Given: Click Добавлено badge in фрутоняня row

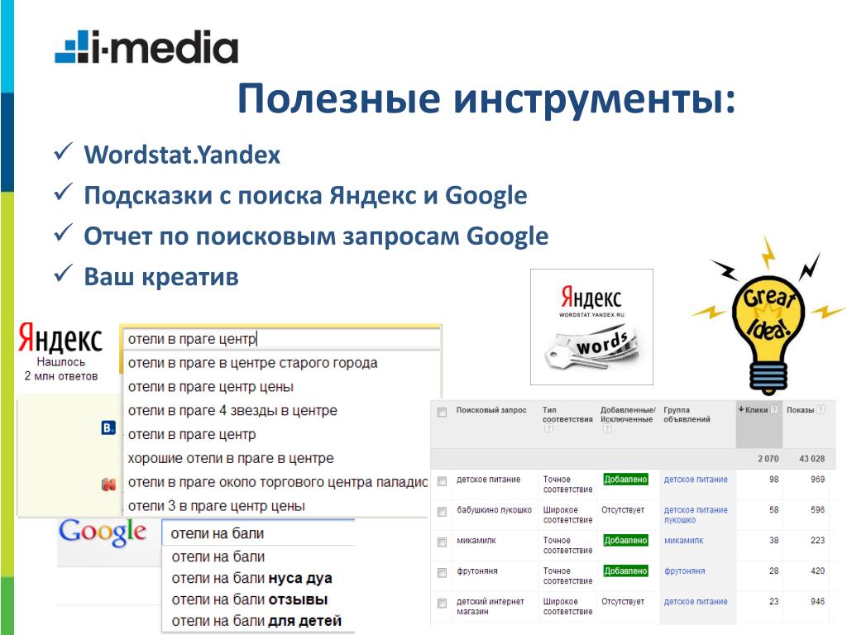Looking at the screenshot, I should 625,571.
